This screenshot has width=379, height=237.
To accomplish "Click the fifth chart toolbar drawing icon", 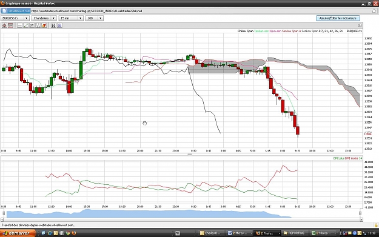I will tap(32, 25).
